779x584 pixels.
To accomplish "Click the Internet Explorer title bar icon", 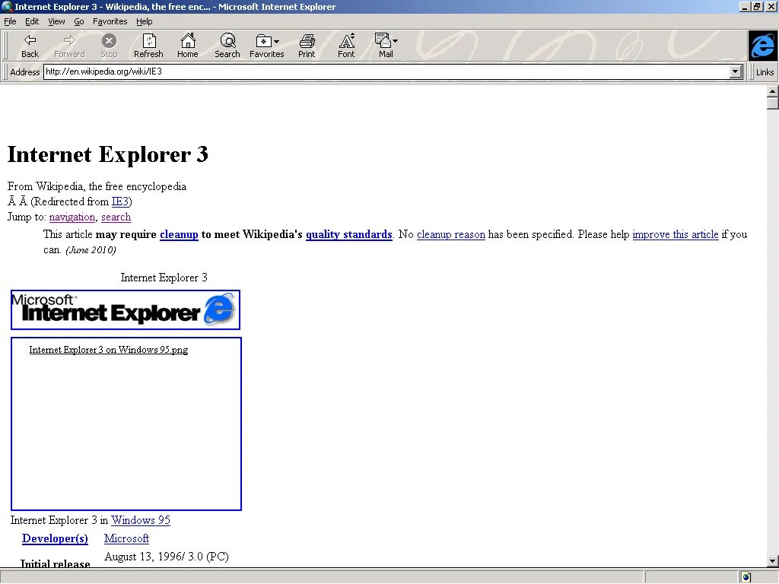I will pos(7,6).
